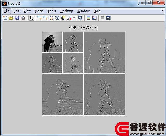Insert Colorbar using toolbar icon
This screenshot has height=136, width=166.
point(88,18)
